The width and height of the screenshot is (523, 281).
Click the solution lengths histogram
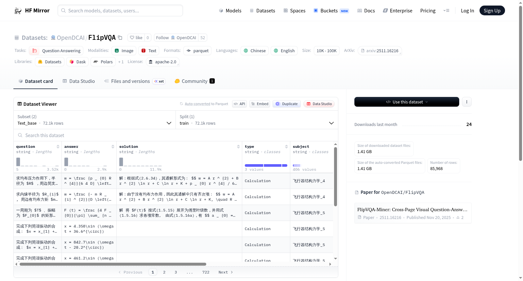[x=141, y=162]
